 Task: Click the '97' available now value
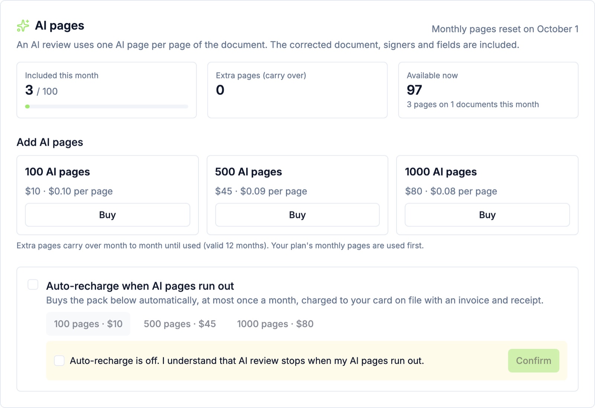[414, 90]
